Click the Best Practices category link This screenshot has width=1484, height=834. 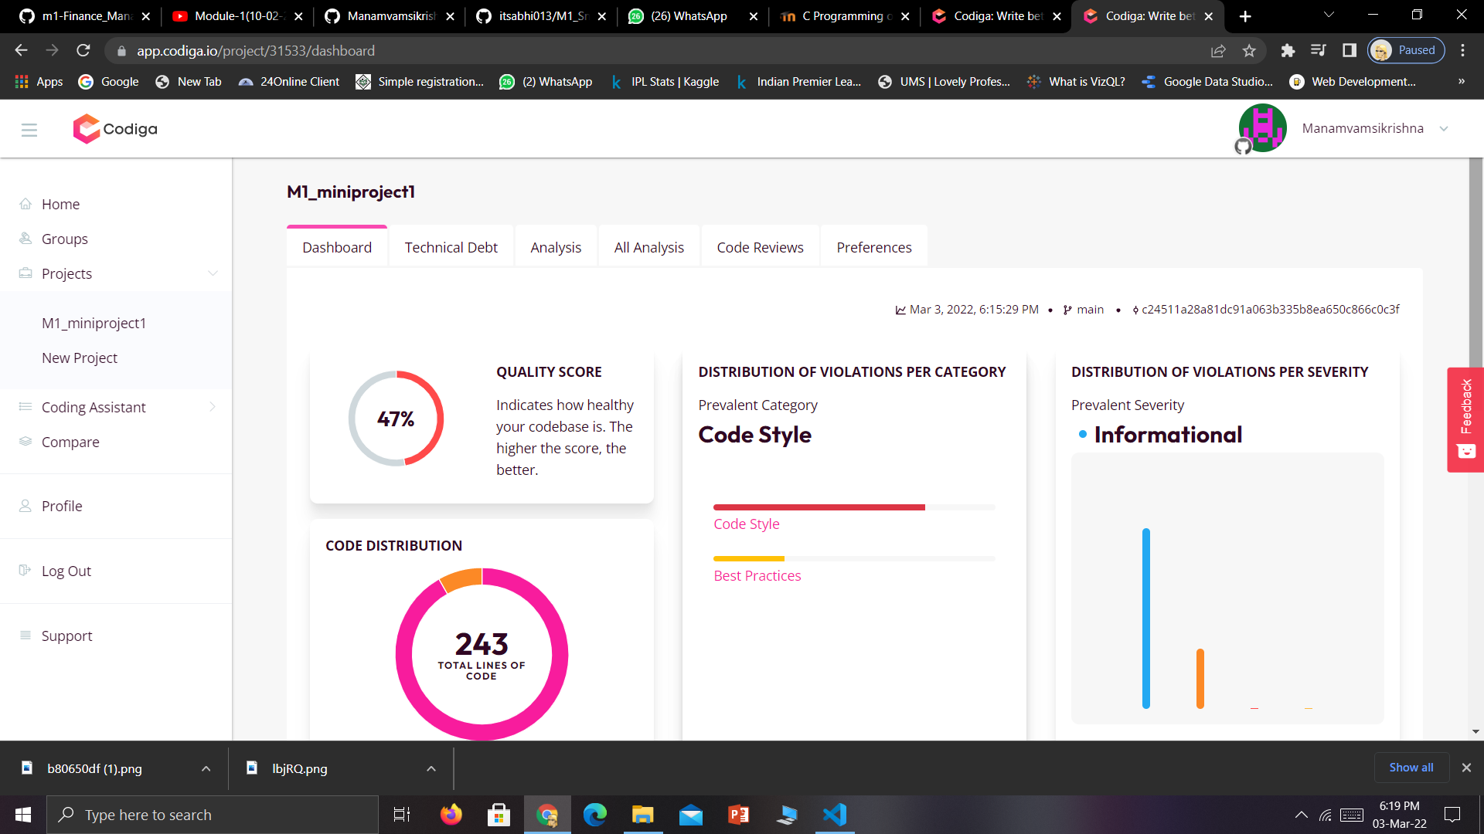[x=757, y=576]
